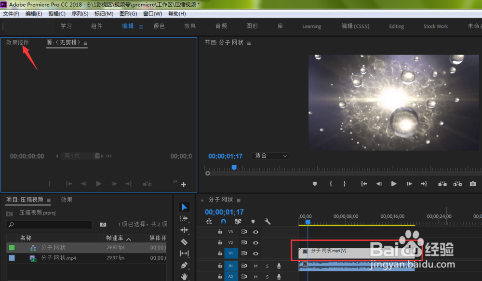Open Program monitor panel menu
The image size is (482, 281).
pyautogui.click(x=249, y=43)
